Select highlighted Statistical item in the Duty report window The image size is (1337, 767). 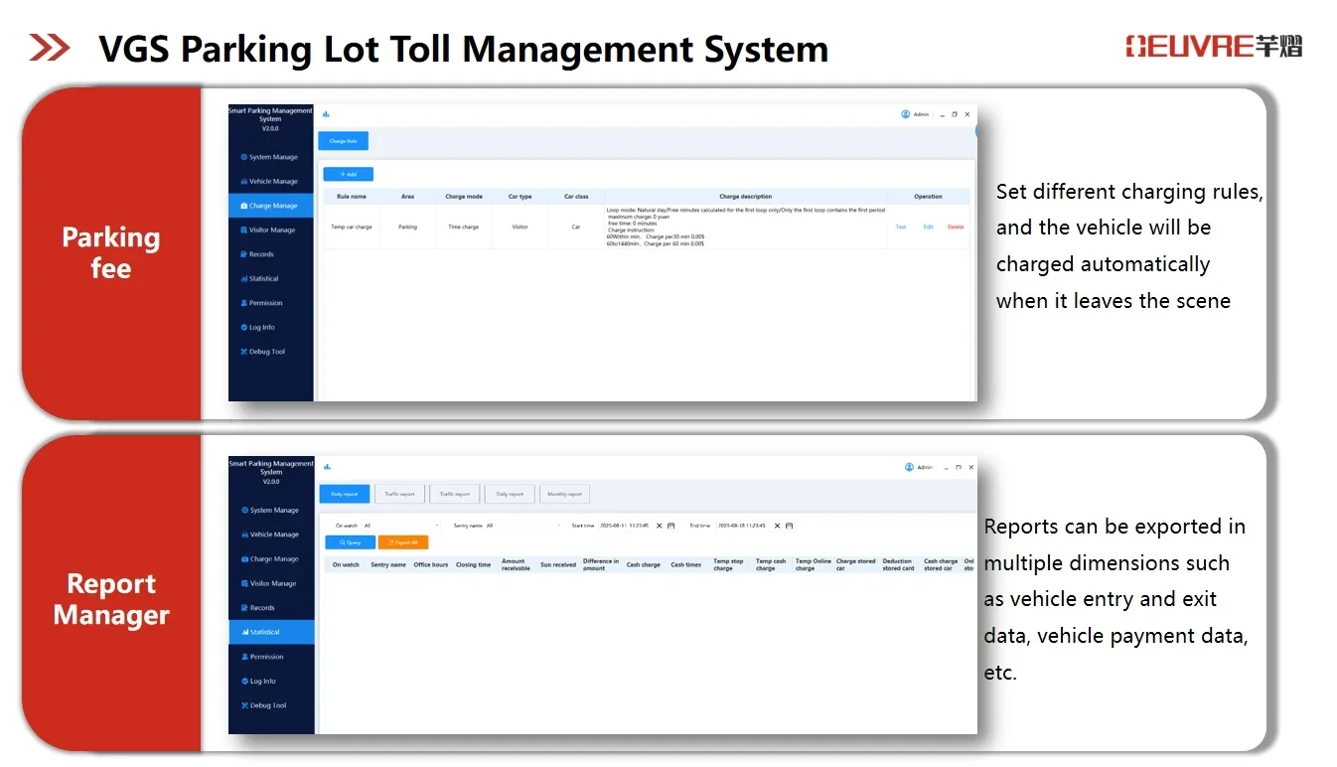click(270, 632)
